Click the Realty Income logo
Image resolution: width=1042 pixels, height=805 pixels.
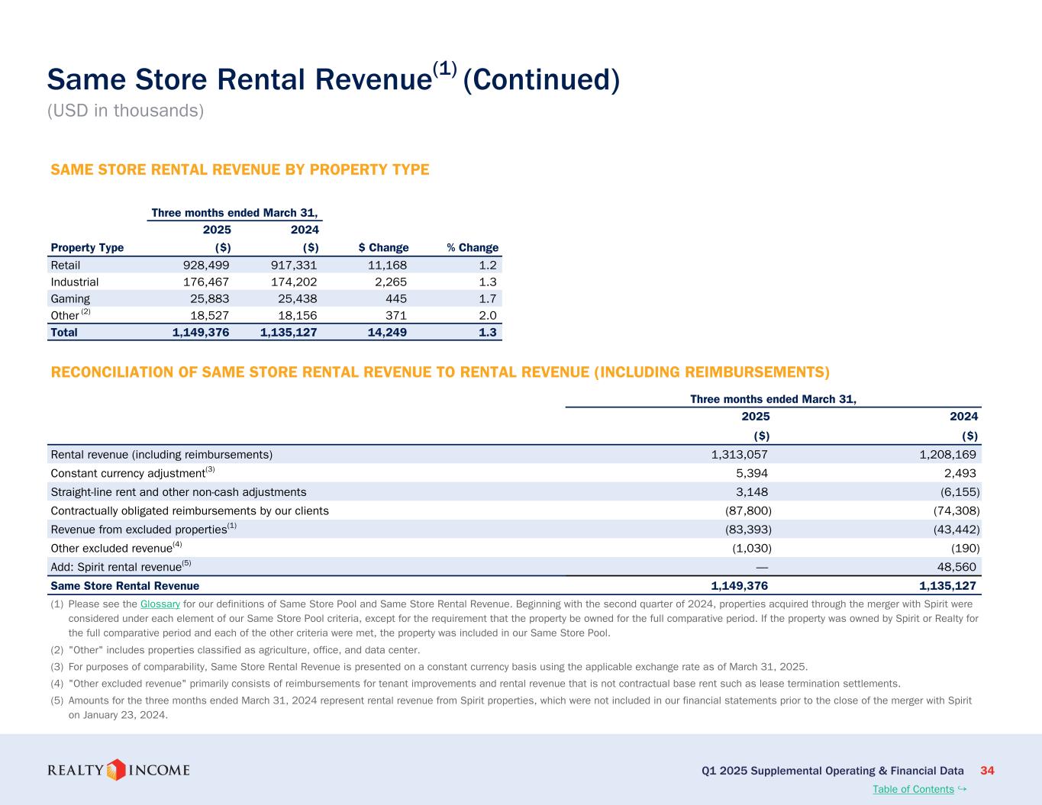(x=118, y=770)
